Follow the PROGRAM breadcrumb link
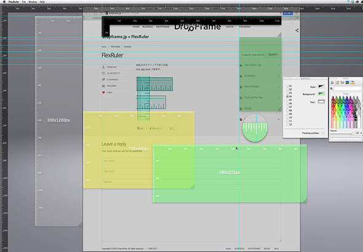The image size is (363, 252). point(115,47)
